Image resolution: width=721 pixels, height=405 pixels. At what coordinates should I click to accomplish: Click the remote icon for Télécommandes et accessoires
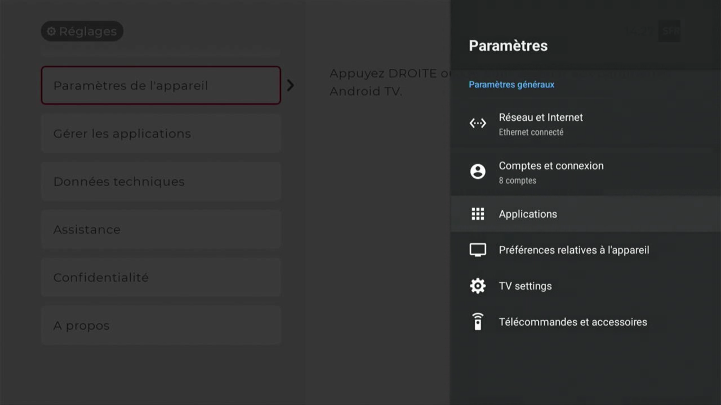(x=477, y=321)
